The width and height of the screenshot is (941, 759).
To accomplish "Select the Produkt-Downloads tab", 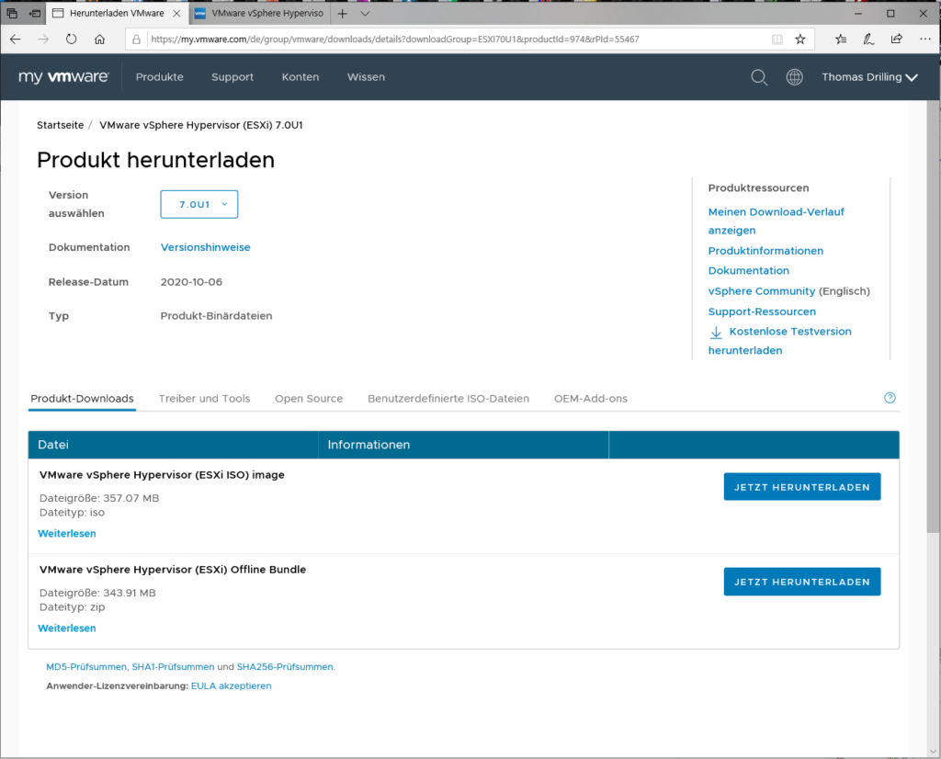I will (x=82, y=399).
